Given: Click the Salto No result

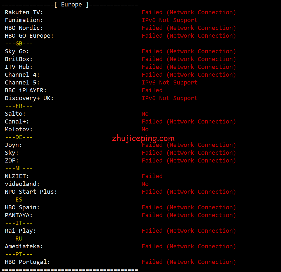Looking at the screenshot, I should point(145,114).
